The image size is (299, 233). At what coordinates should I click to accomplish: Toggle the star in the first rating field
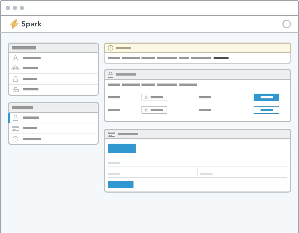146,97
